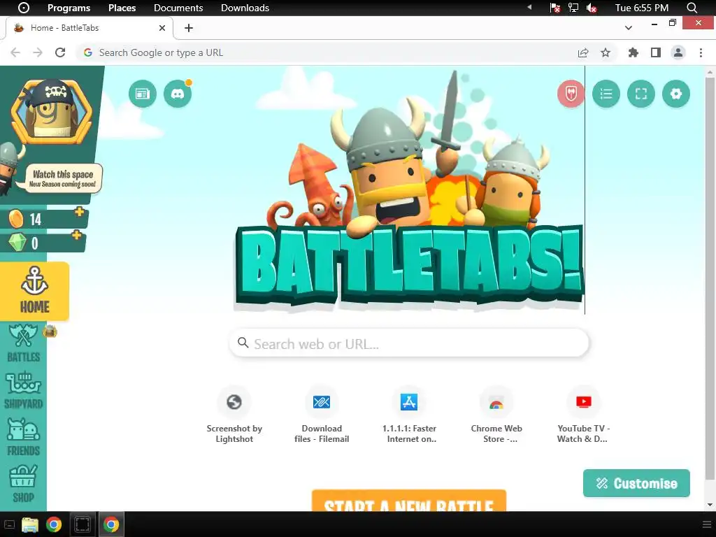Open Chrome Web Store shortcut
Image resolution: width=716 pixels, height=537 pixels.
(x=496, y=415)
